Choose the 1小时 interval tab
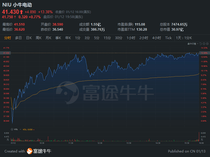 (x=131, y=38)
